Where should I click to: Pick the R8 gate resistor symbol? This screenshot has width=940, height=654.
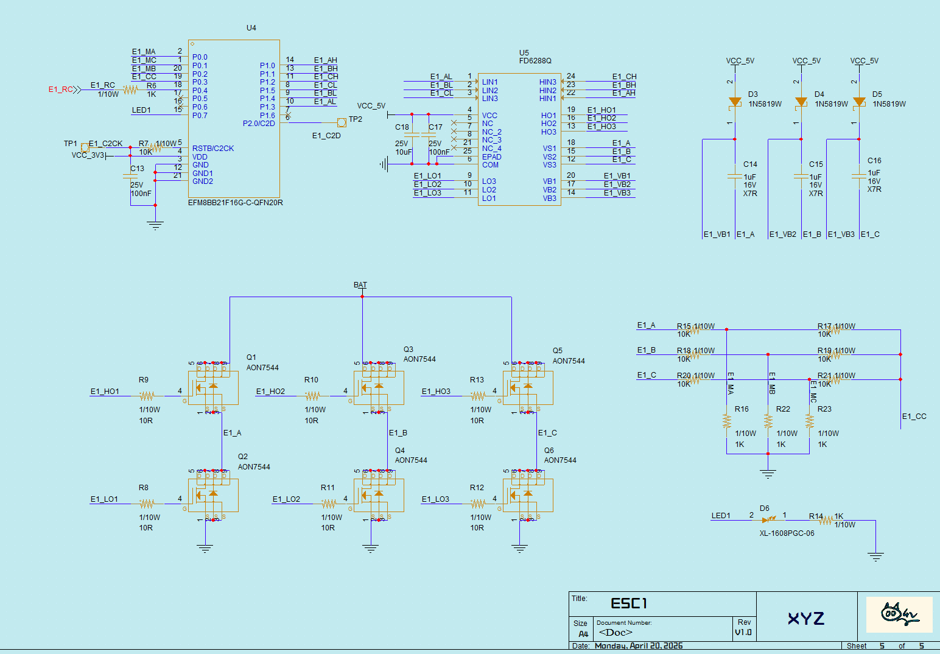click(147, 504)
